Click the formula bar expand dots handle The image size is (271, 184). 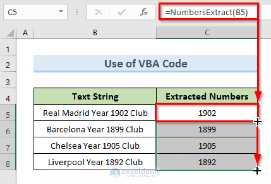(x=77, y=12)
